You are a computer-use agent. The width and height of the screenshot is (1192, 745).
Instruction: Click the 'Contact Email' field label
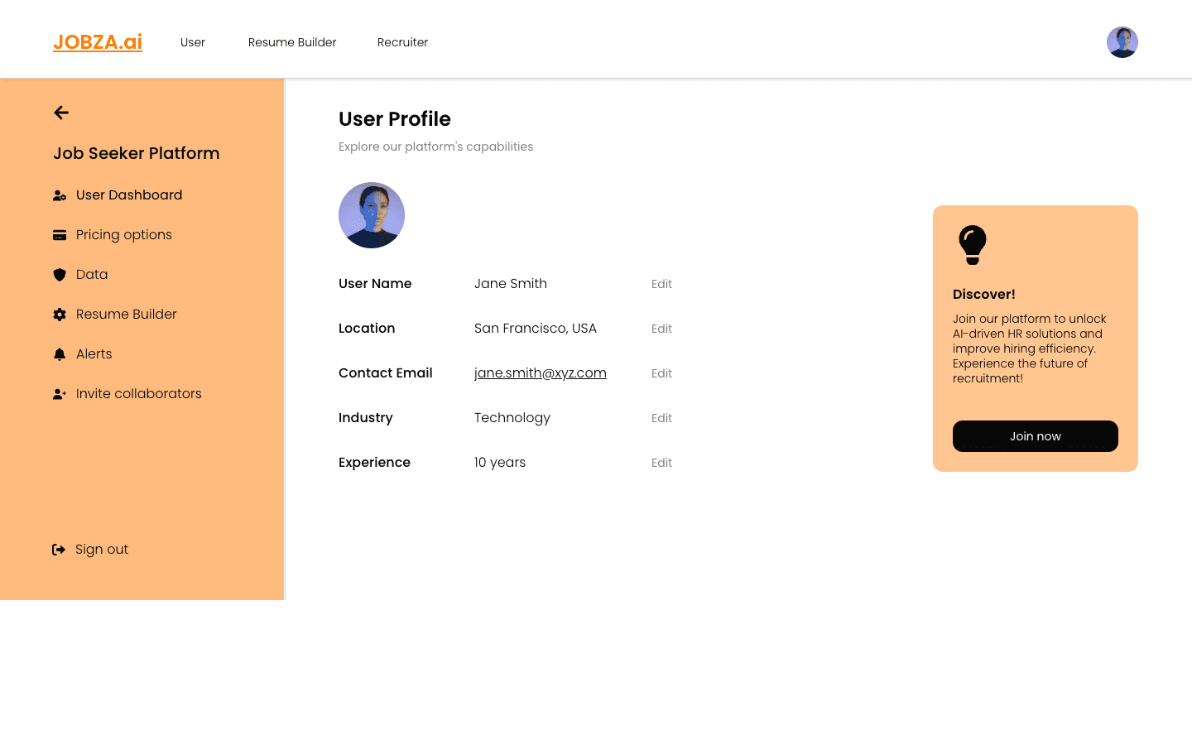click(386, 373)
